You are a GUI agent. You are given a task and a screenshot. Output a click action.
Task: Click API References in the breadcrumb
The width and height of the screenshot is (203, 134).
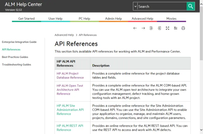click(88, 35)
